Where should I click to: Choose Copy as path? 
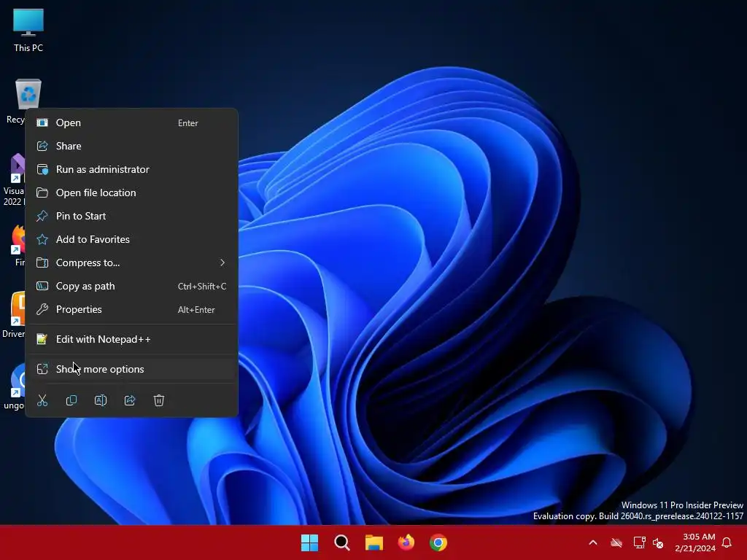point(131,286)
